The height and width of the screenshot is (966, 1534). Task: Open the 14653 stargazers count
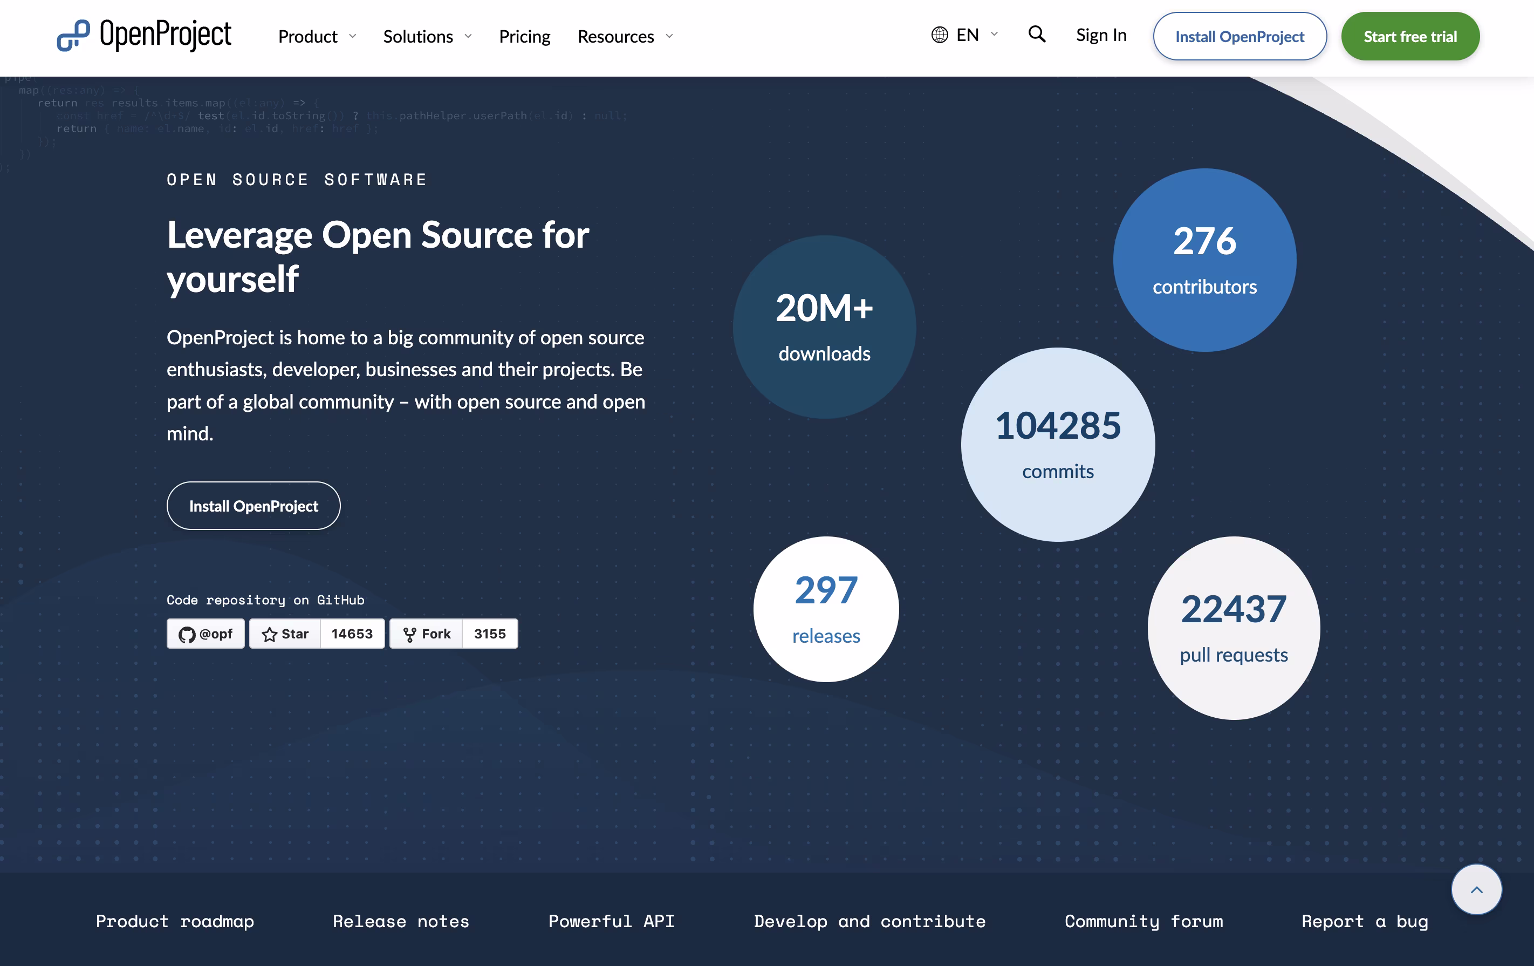tap(352, 634)
